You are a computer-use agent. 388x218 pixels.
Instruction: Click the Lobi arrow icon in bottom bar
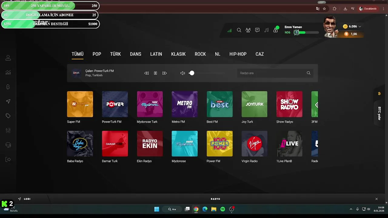pos(20,199)
